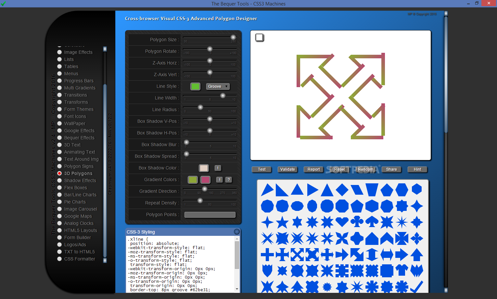
Task: Select the Image Effects radio option
Action: [59, 52]
